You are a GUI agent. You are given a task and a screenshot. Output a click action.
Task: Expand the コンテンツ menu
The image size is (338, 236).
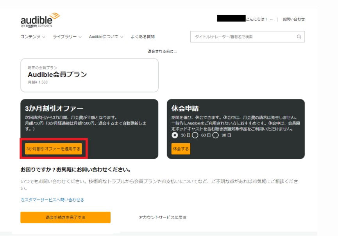(x=33, y=37)
